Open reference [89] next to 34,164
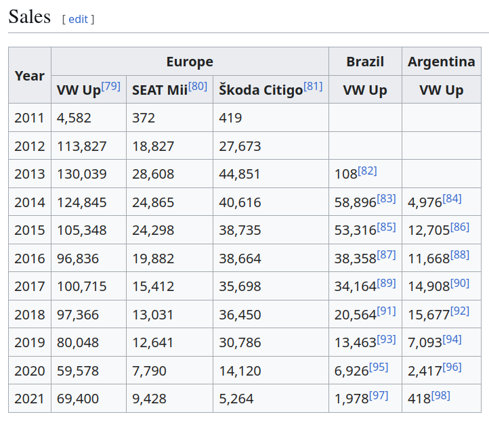This screenshot has width=489, height=425. (x=387, y=283)
